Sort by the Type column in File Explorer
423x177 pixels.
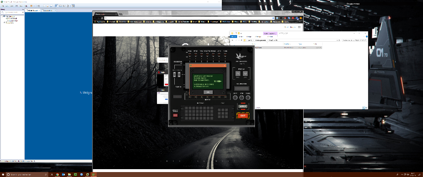[x=300, y=44]
